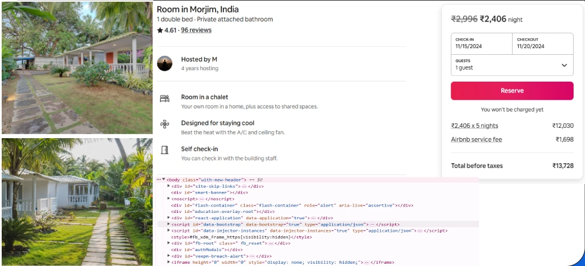585x266 pixels.
Task: Collapse the body element node
Action: point(164,180)
